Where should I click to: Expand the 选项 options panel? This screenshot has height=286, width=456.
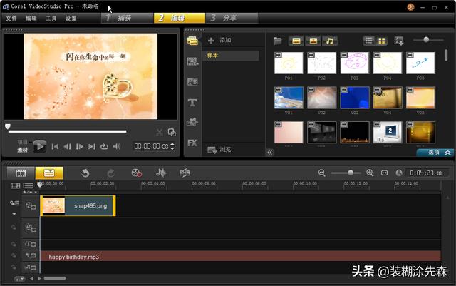point(435,152)
